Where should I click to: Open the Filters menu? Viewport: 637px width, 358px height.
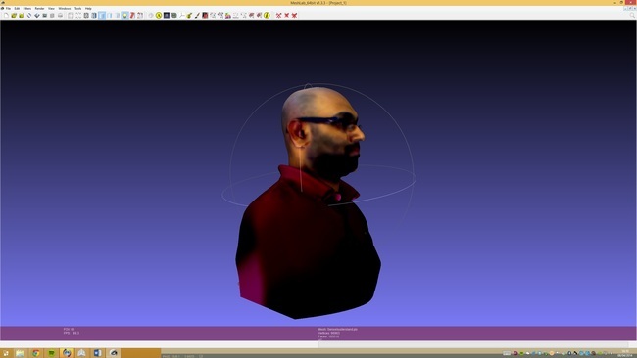(27, 8)
